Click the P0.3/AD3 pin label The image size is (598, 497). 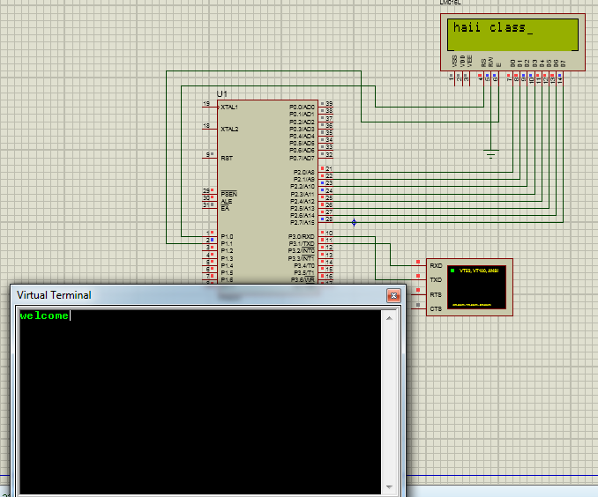tap(302, 129)
